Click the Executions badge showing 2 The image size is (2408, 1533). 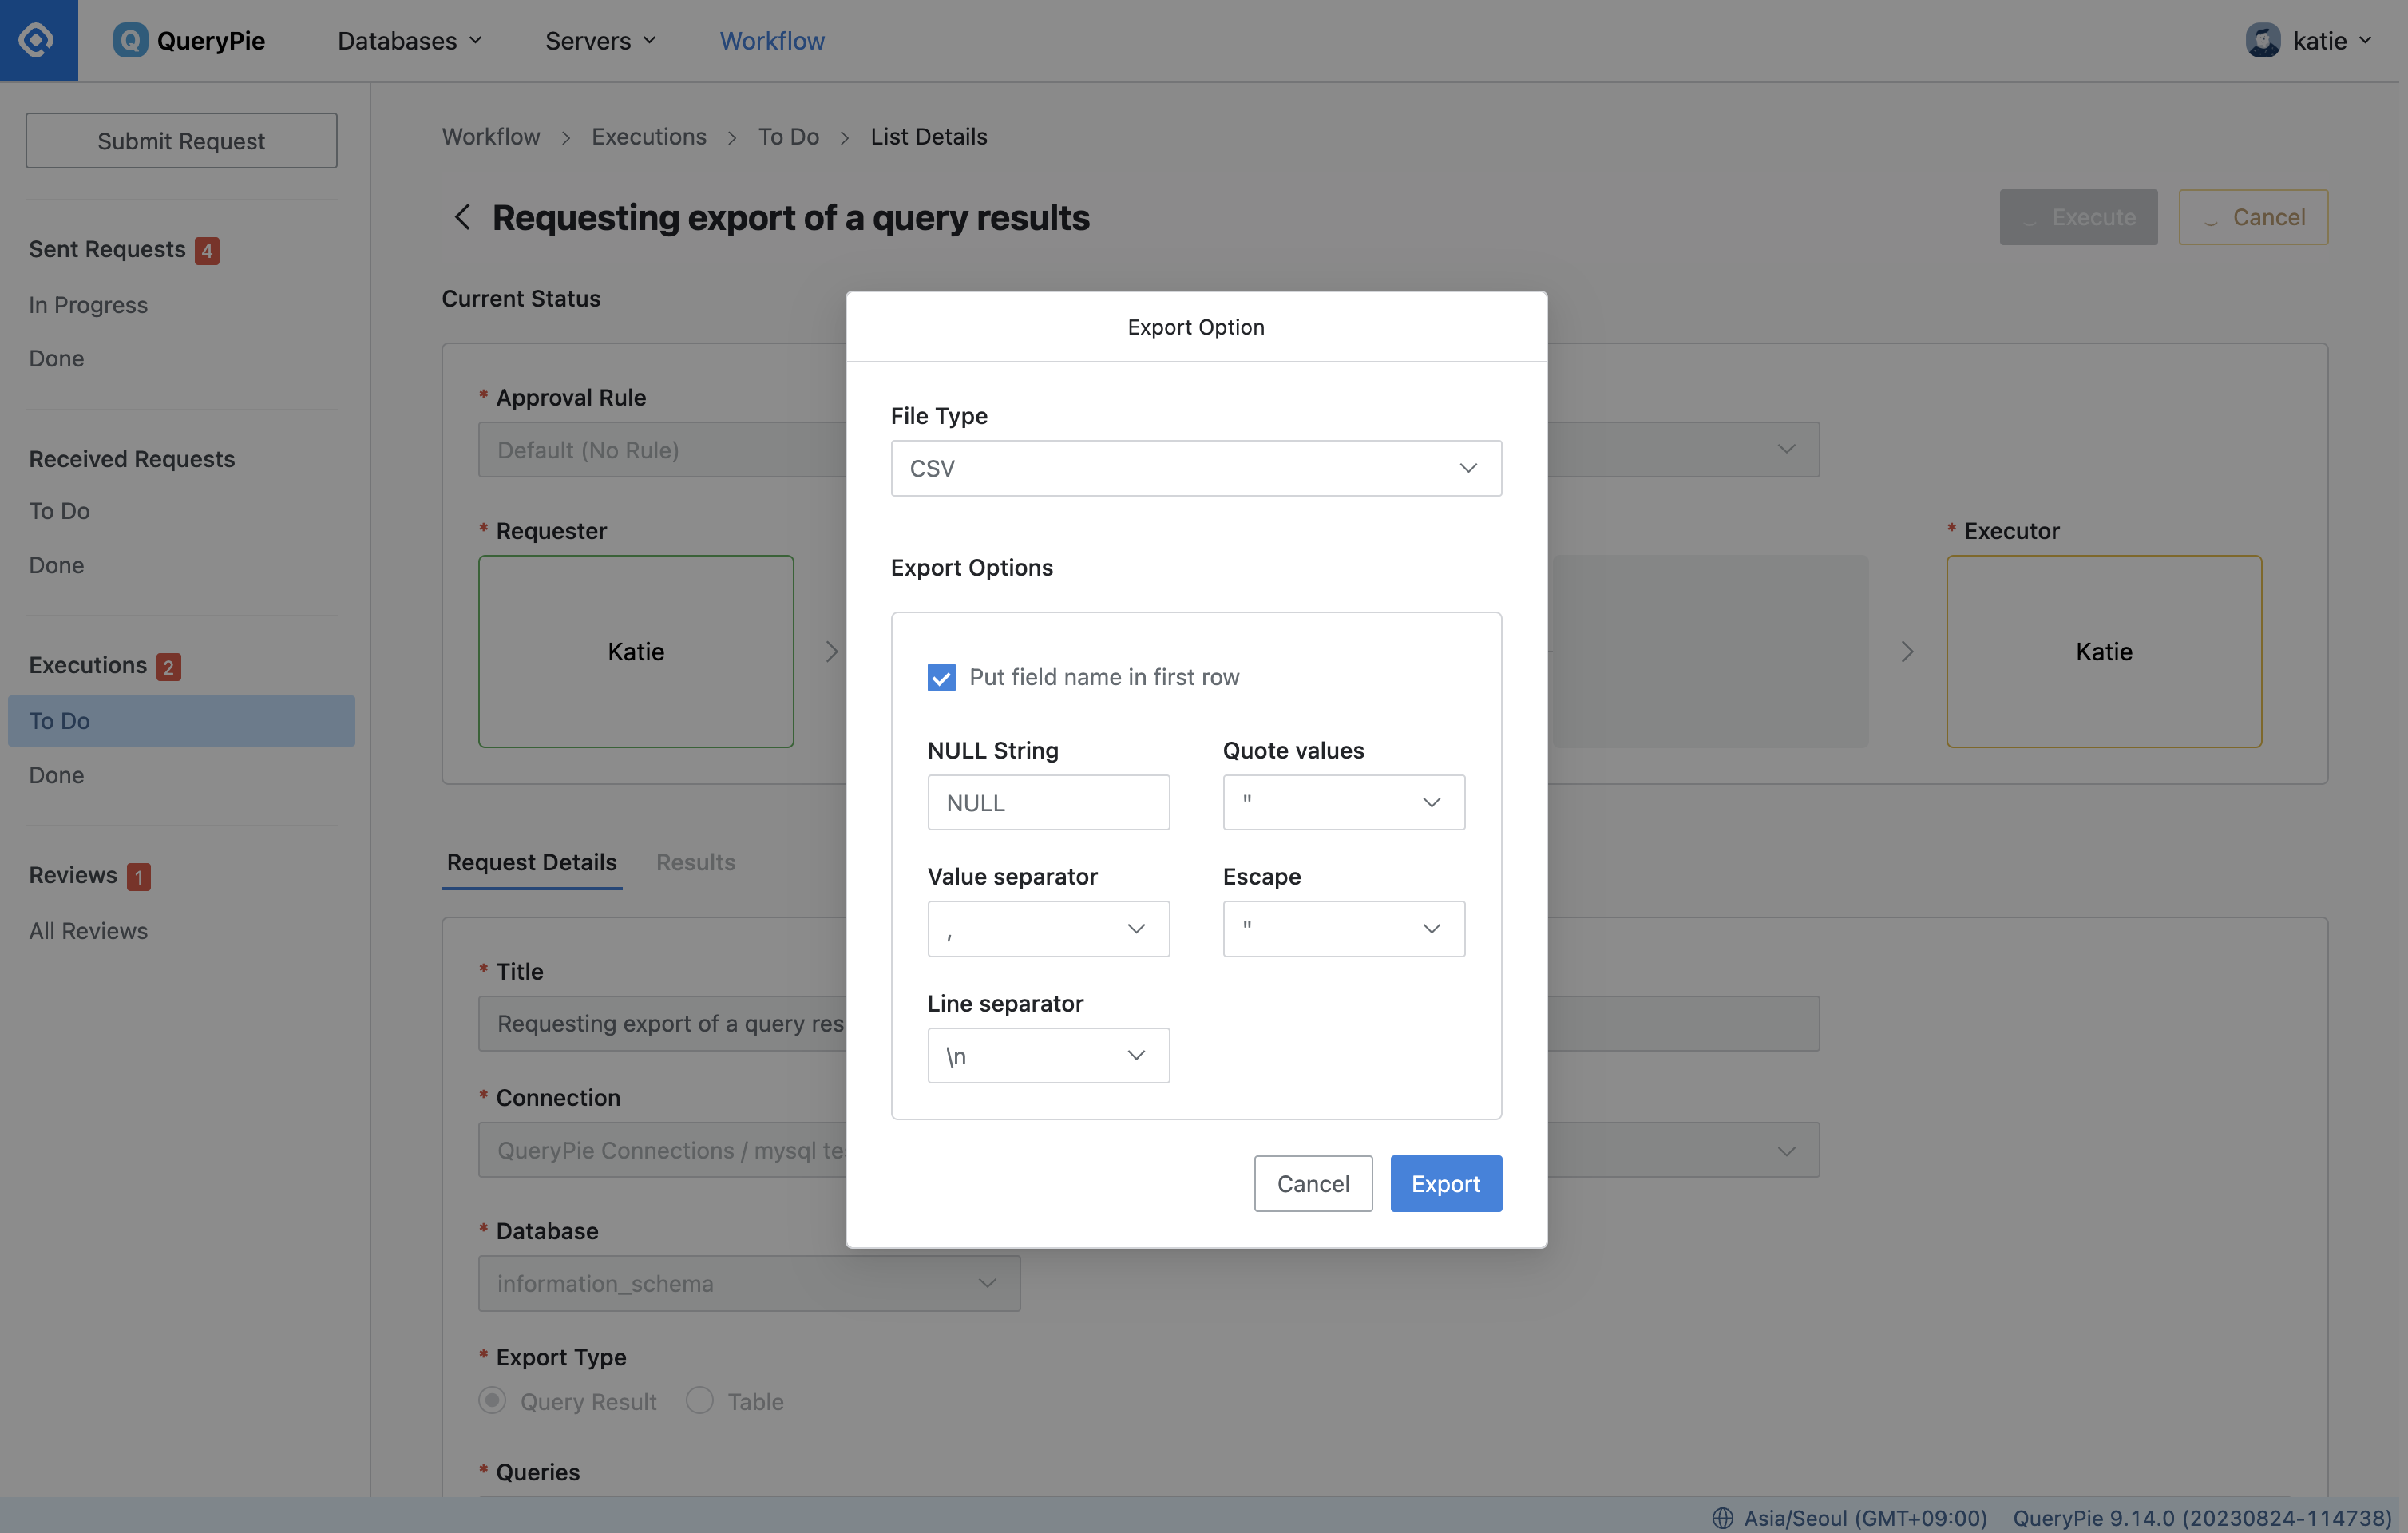pyautogui.click(x=168, y=666)
